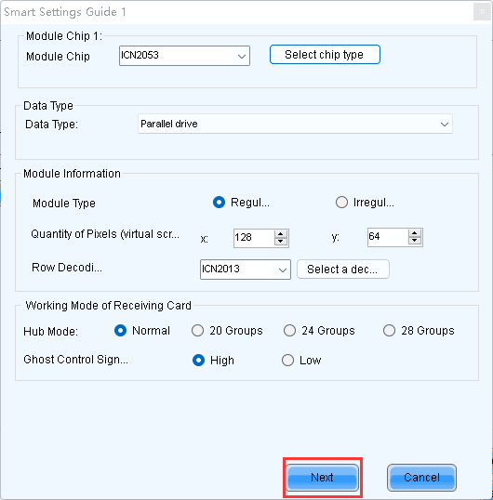The height and width of the screenshot is (500, 493).
Task: Decrease the x pixel quantity with down arrow
Action: pyautogui.click(x=281, y=242)
